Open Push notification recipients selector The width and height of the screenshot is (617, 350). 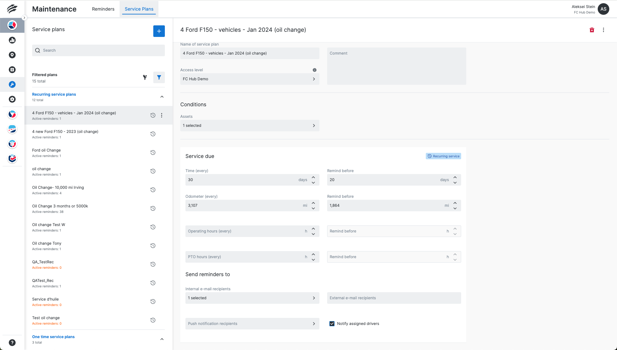point(252,324)
